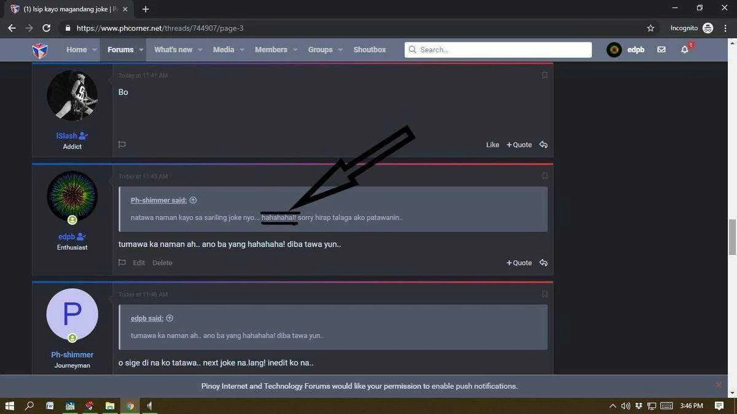Viewport: 737px width, 414px height.
Task: Go back in the browser
Action: 12,28
